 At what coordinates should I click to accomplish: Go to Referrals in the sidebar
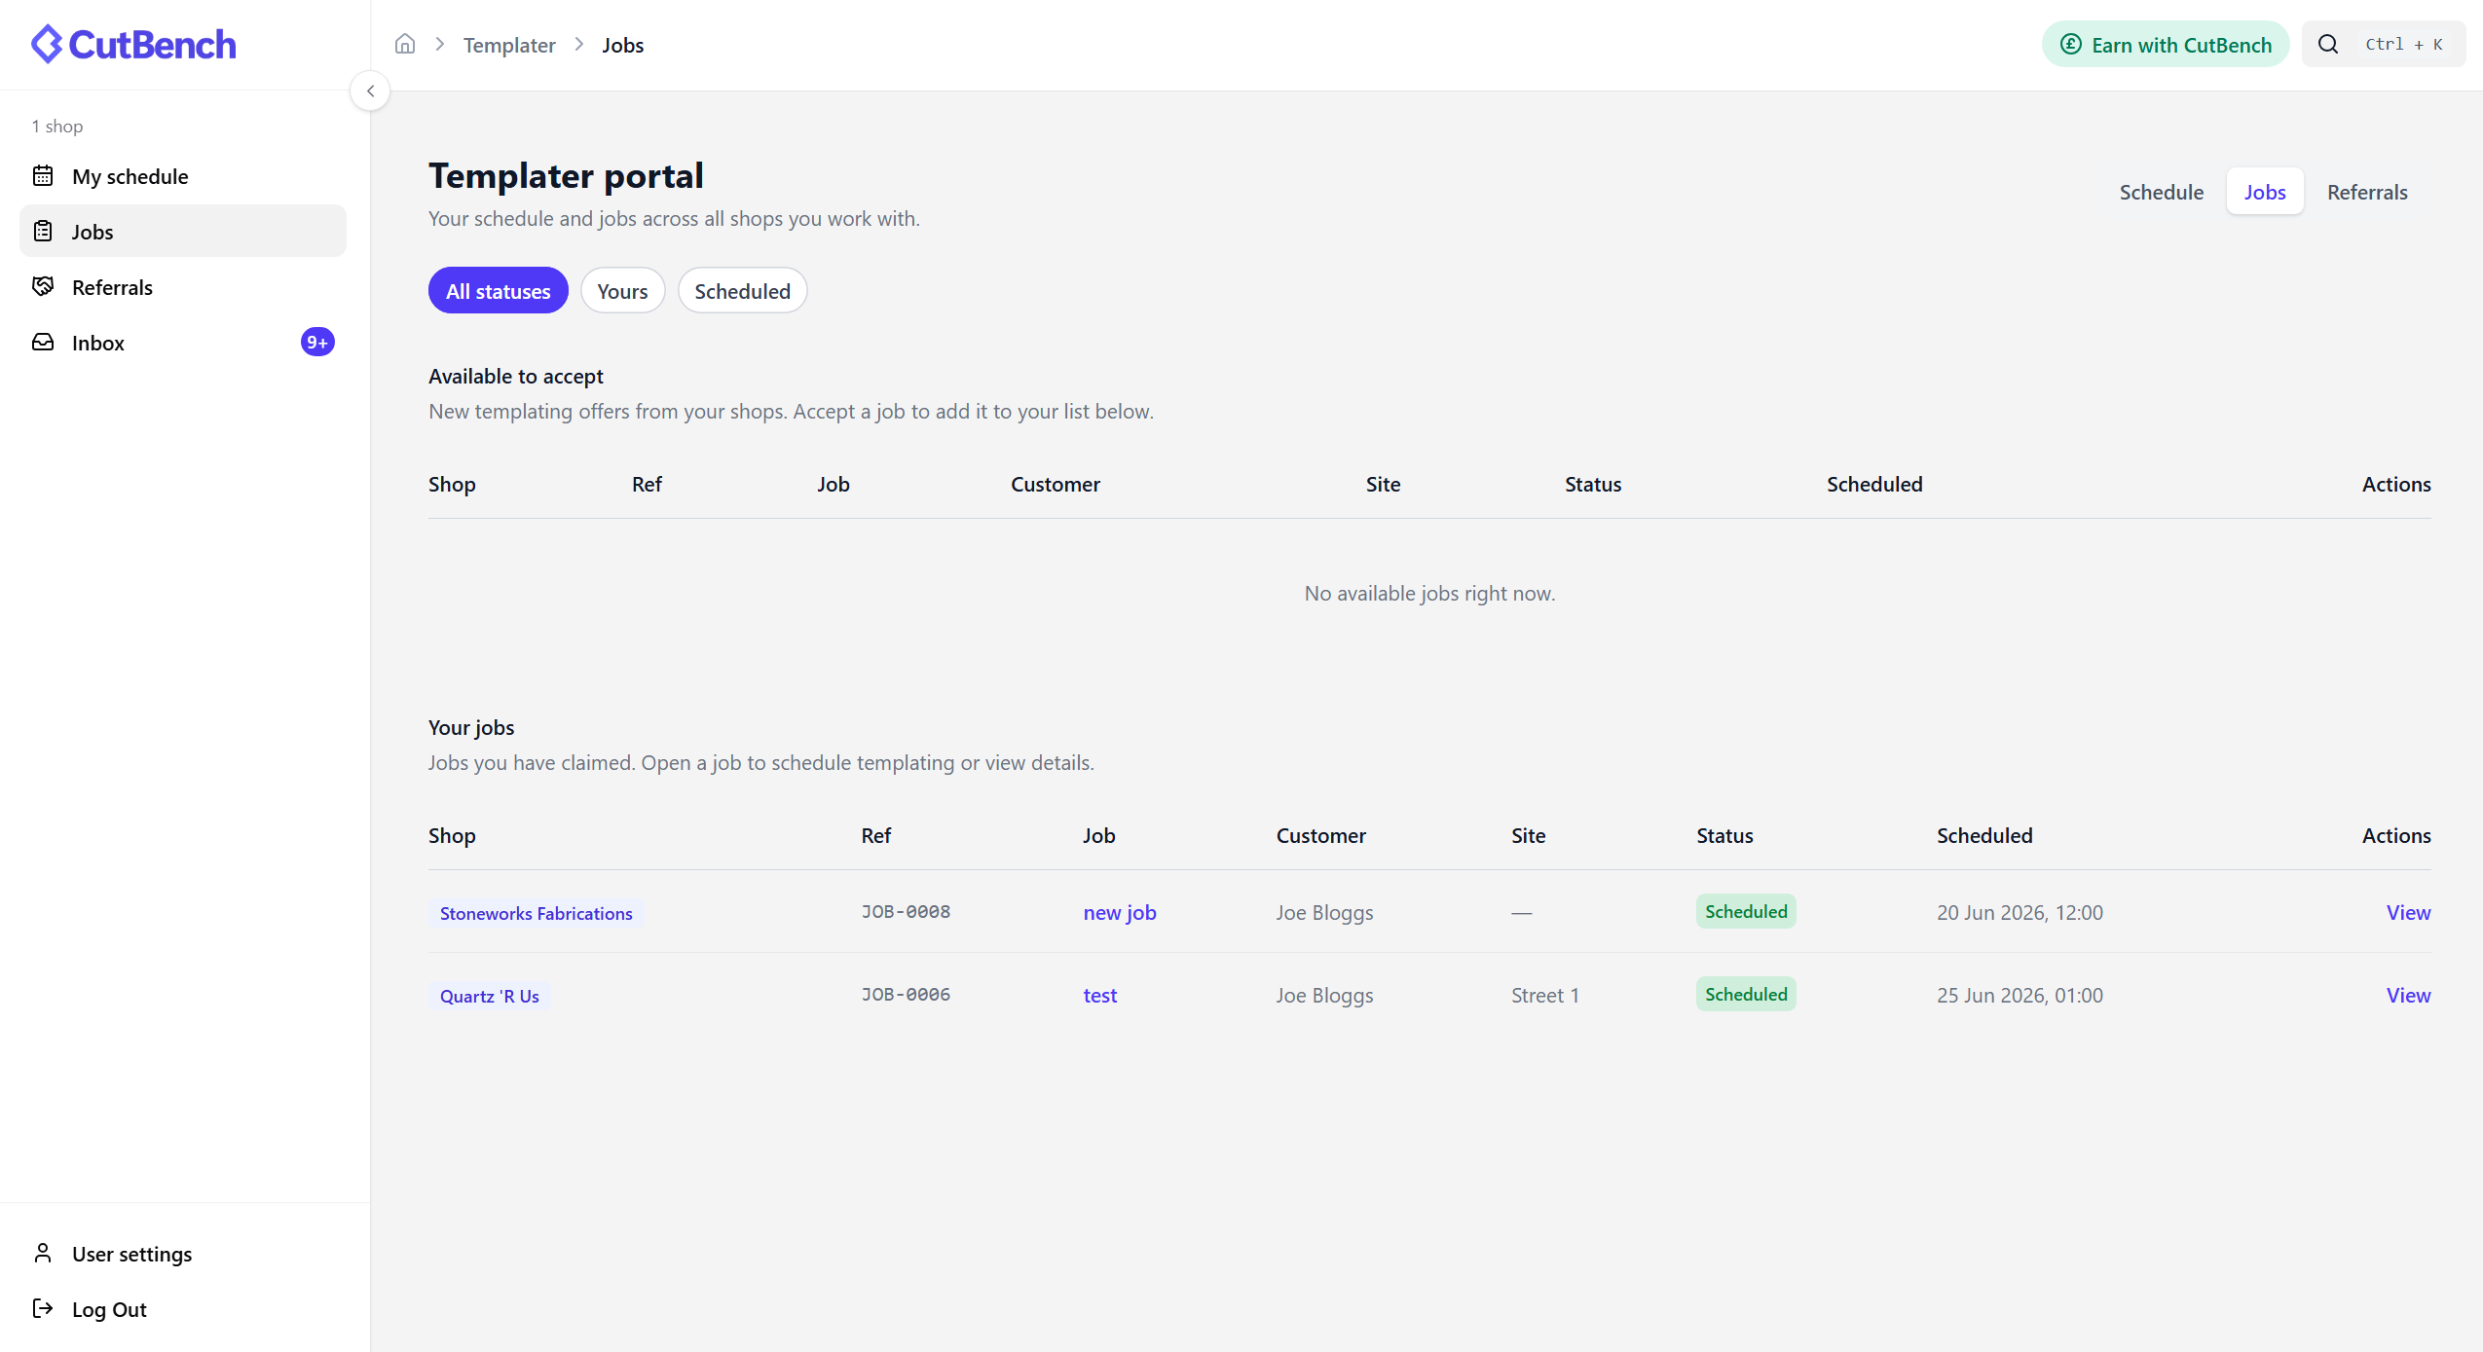tap(183, 287)
